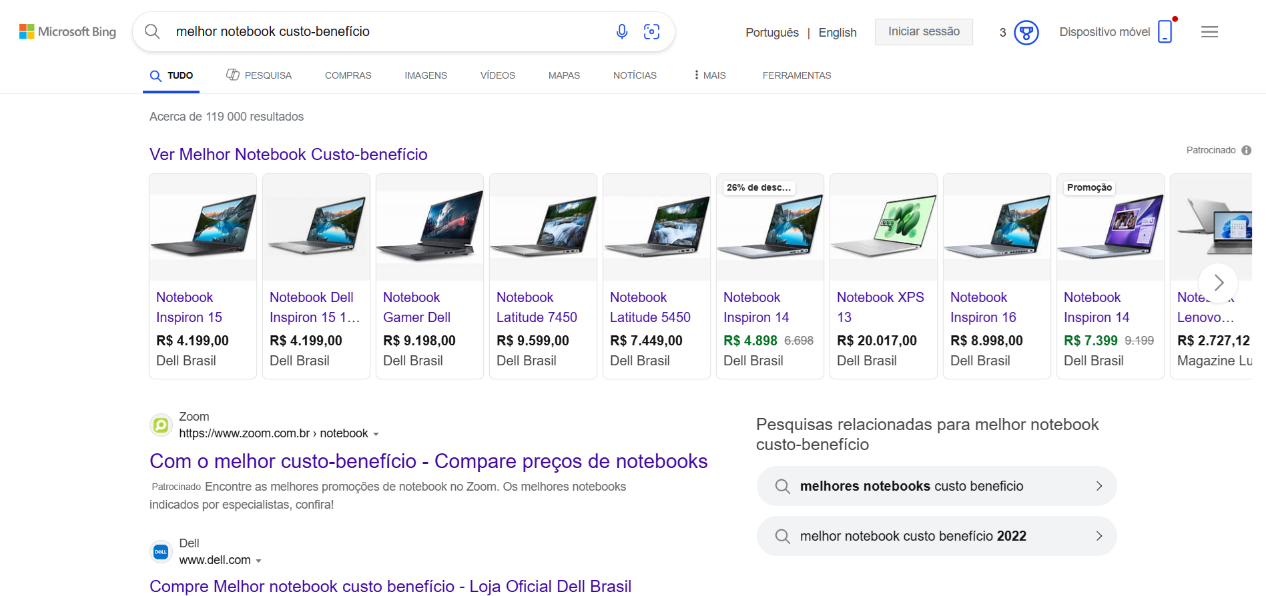
Task: Click the search magnifier icon in search box
Action: click(152, 31)
